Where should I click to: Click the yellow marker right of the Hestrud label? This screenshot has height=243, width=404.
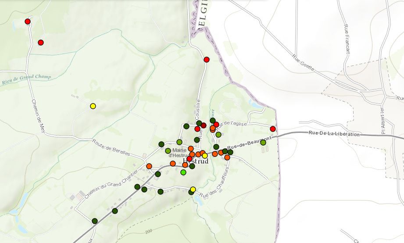[x=205, y=156]
